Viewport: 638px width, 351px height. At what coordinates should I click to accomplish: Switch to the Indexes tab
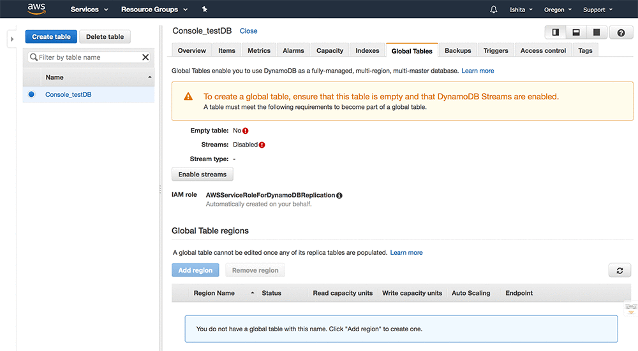pos(367,50)
